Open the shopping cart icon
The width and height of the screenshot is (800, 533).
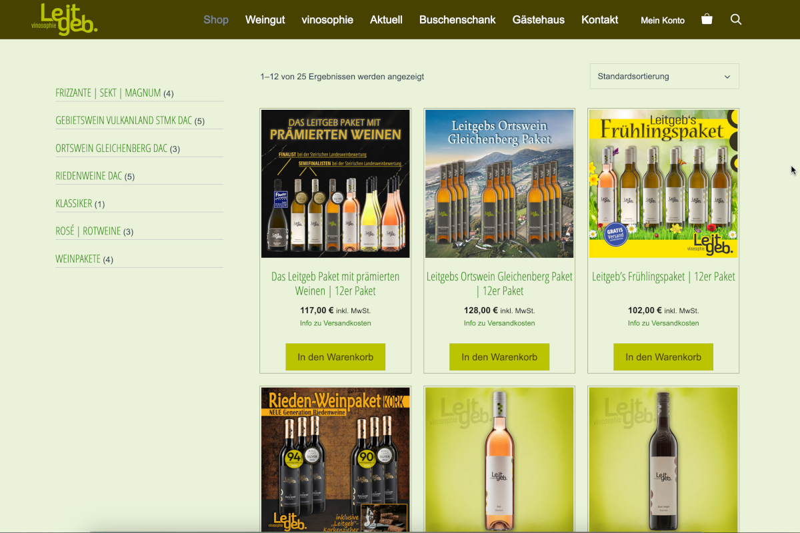coord(707,19)
